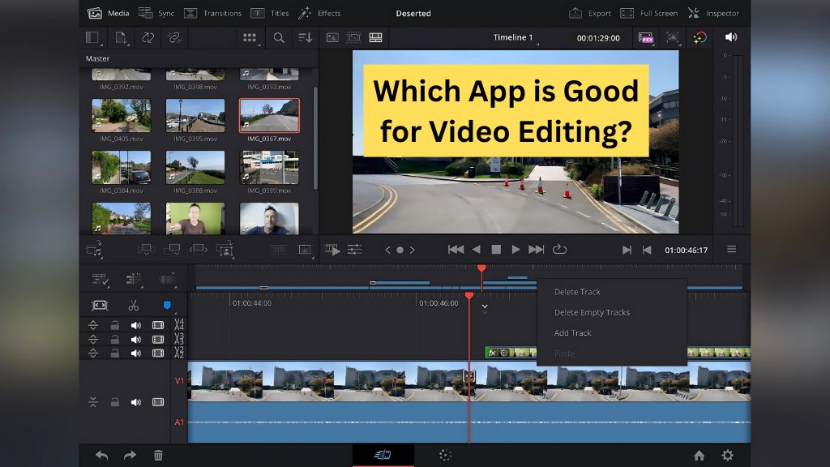Click the Play button in transport
The image size is (830, 467).
click(515, 250)
